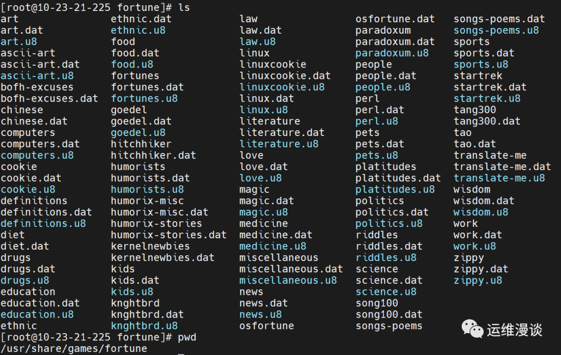
Task: Click the miscellaneous.u8 entry
Action: [x=288, y=280]
